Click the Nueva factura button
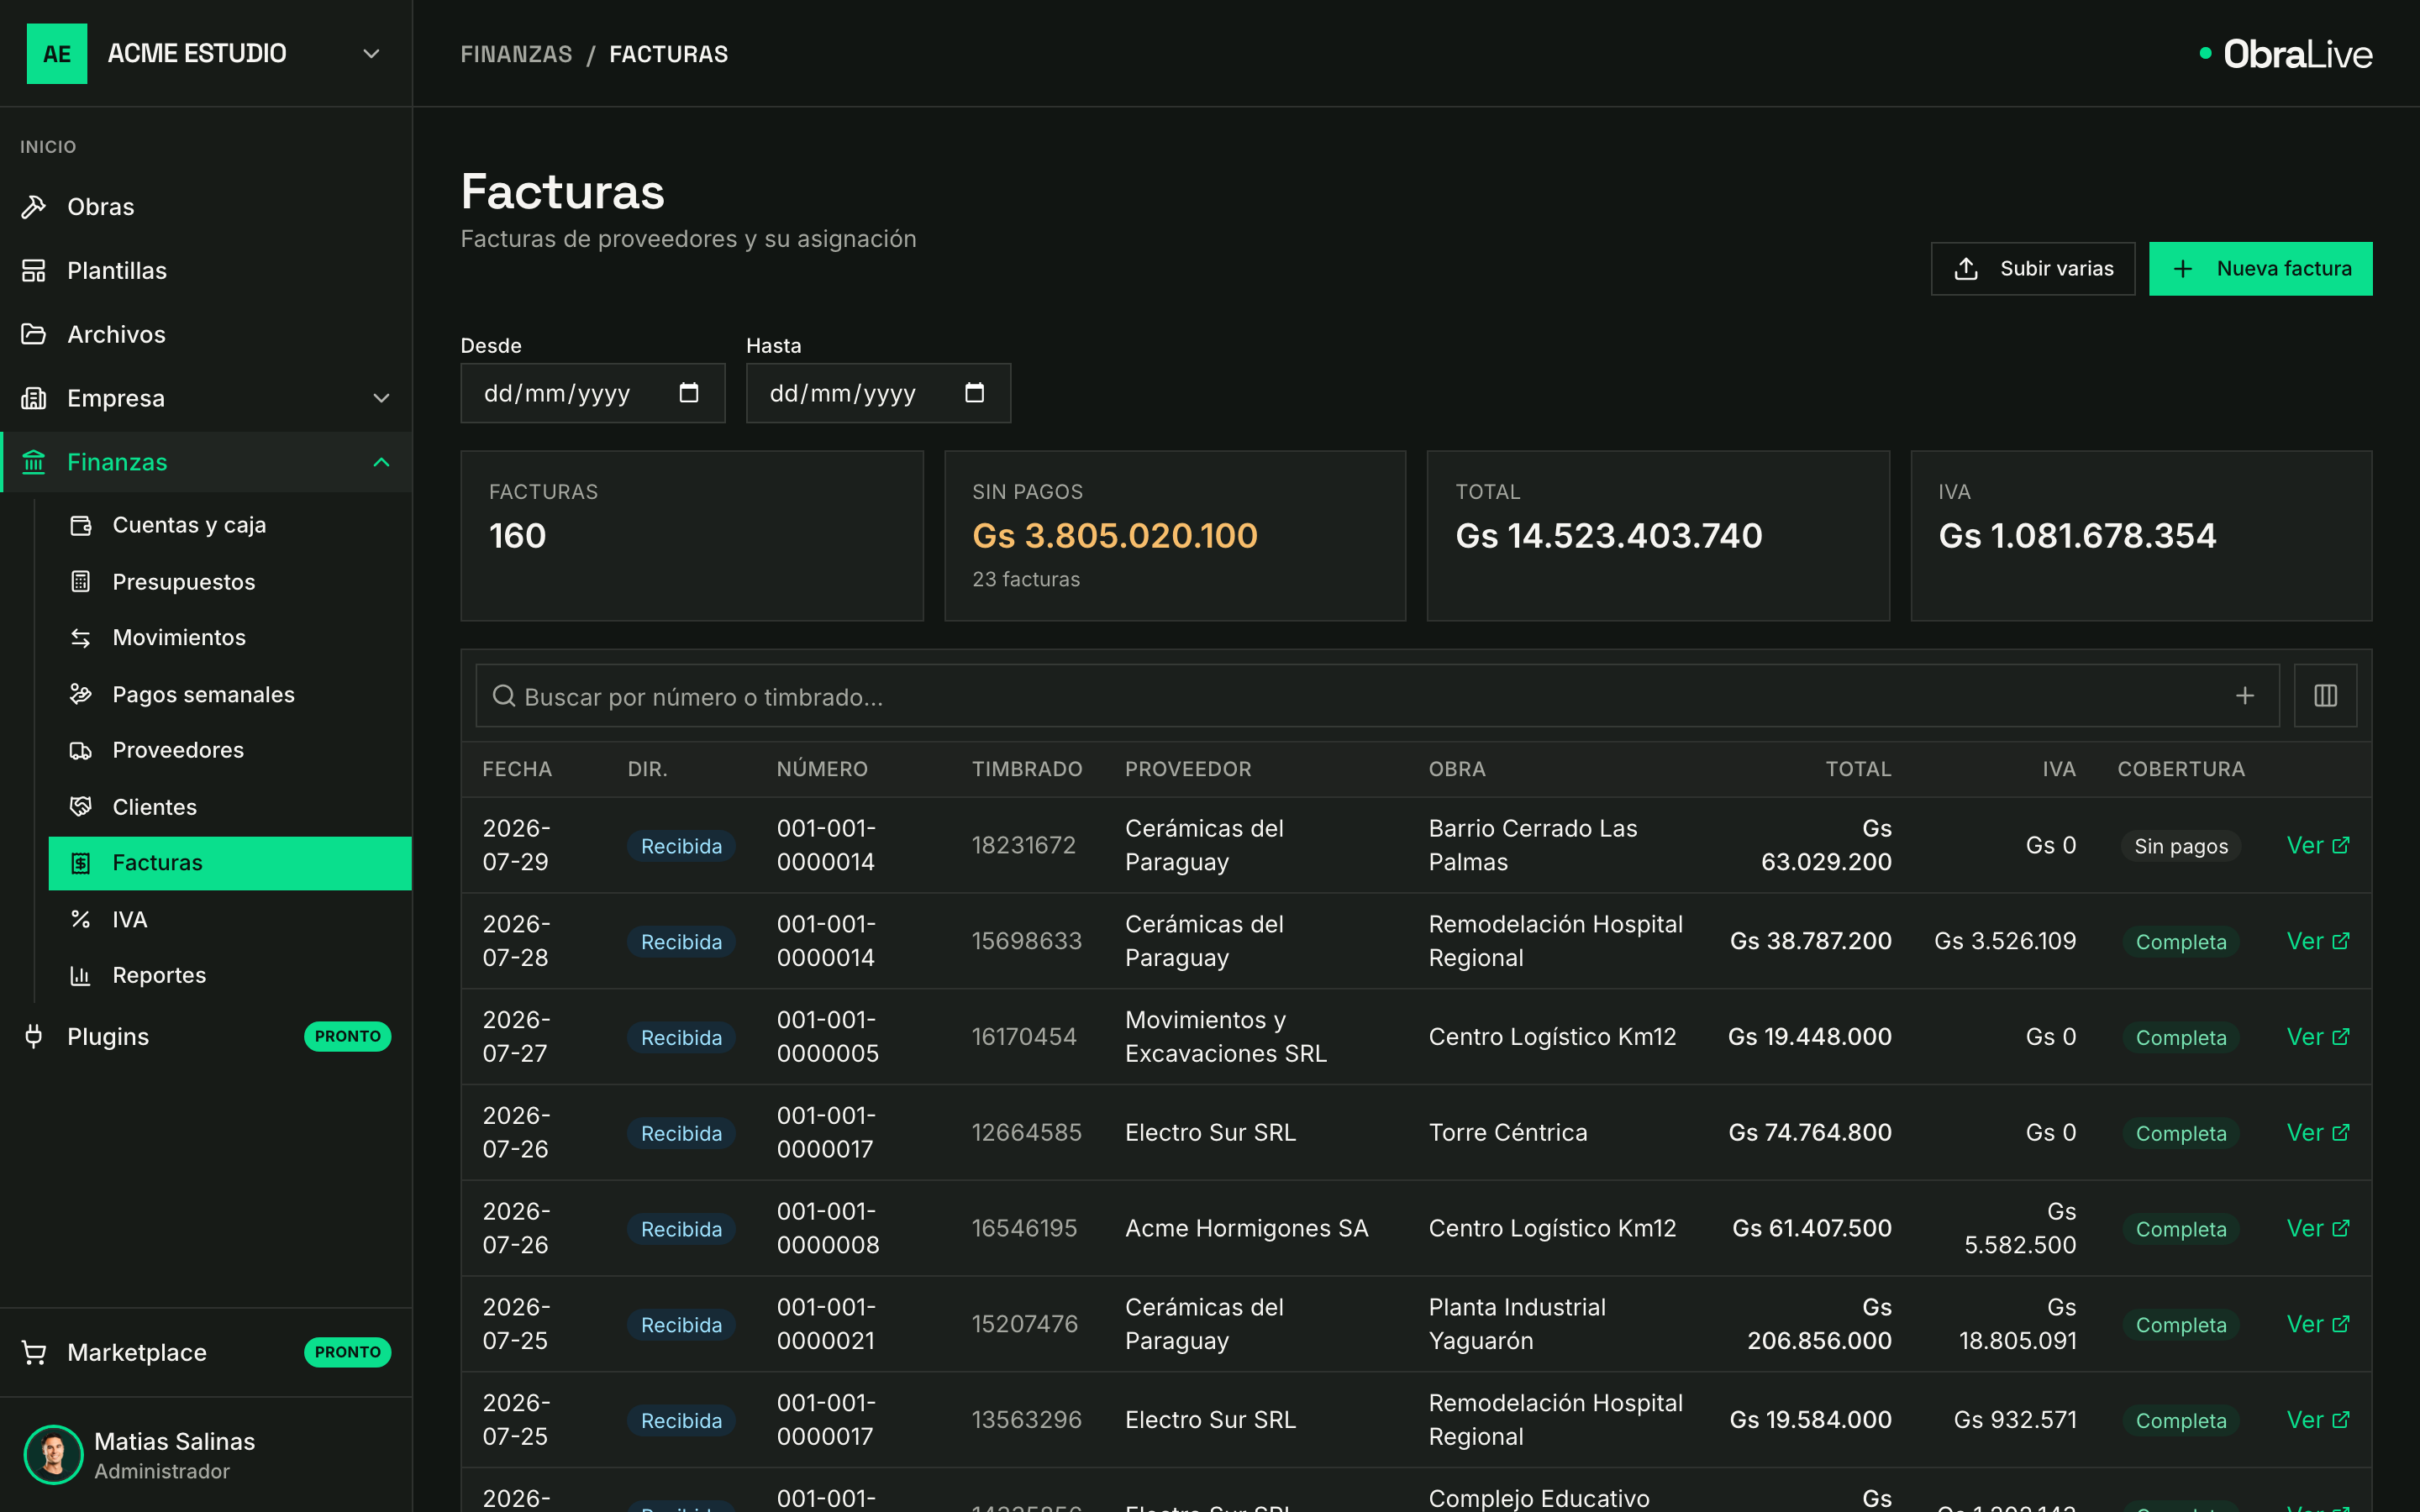Image resolution: width=2420 pixels, height=1512 pixels. point(2260,268)
